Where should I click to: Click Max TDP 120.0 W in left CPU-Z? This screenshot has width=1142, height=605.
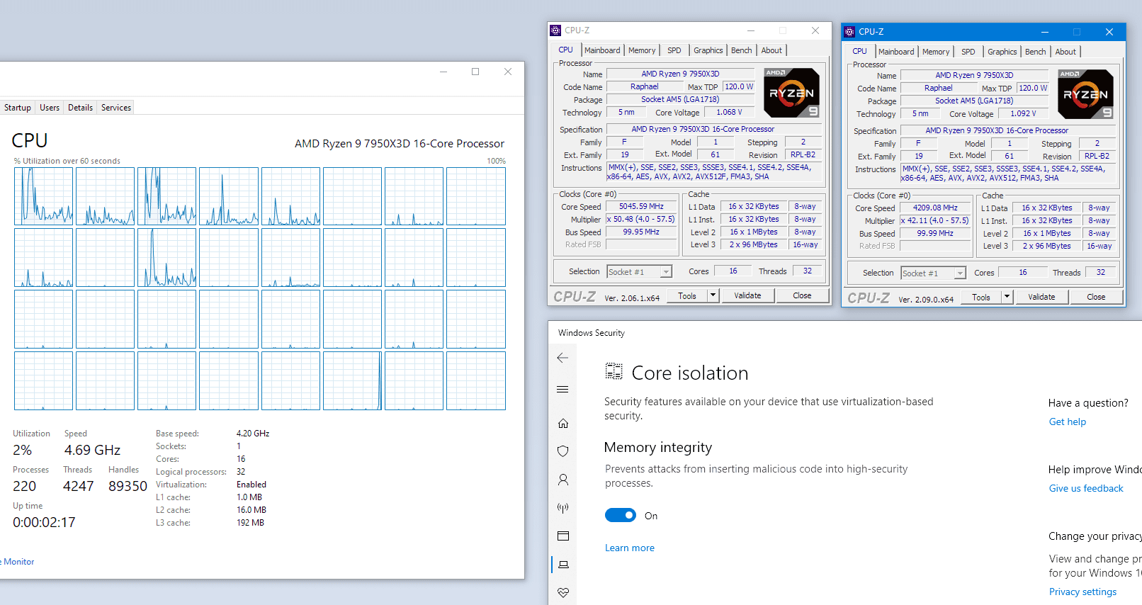coord(739,86)
